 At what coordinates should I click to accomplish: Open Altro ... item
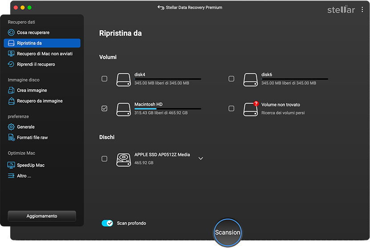(42, 176)
